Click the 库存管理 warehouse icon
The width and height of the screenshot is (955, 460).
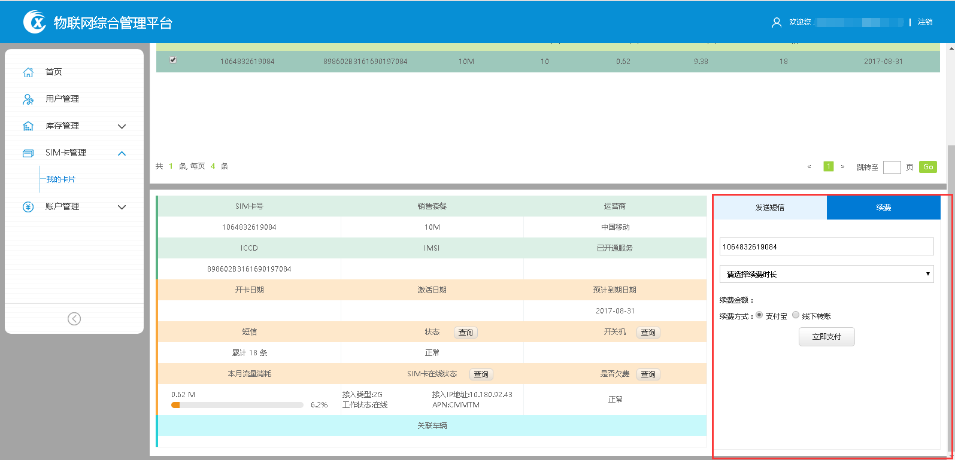click(28, 126)
